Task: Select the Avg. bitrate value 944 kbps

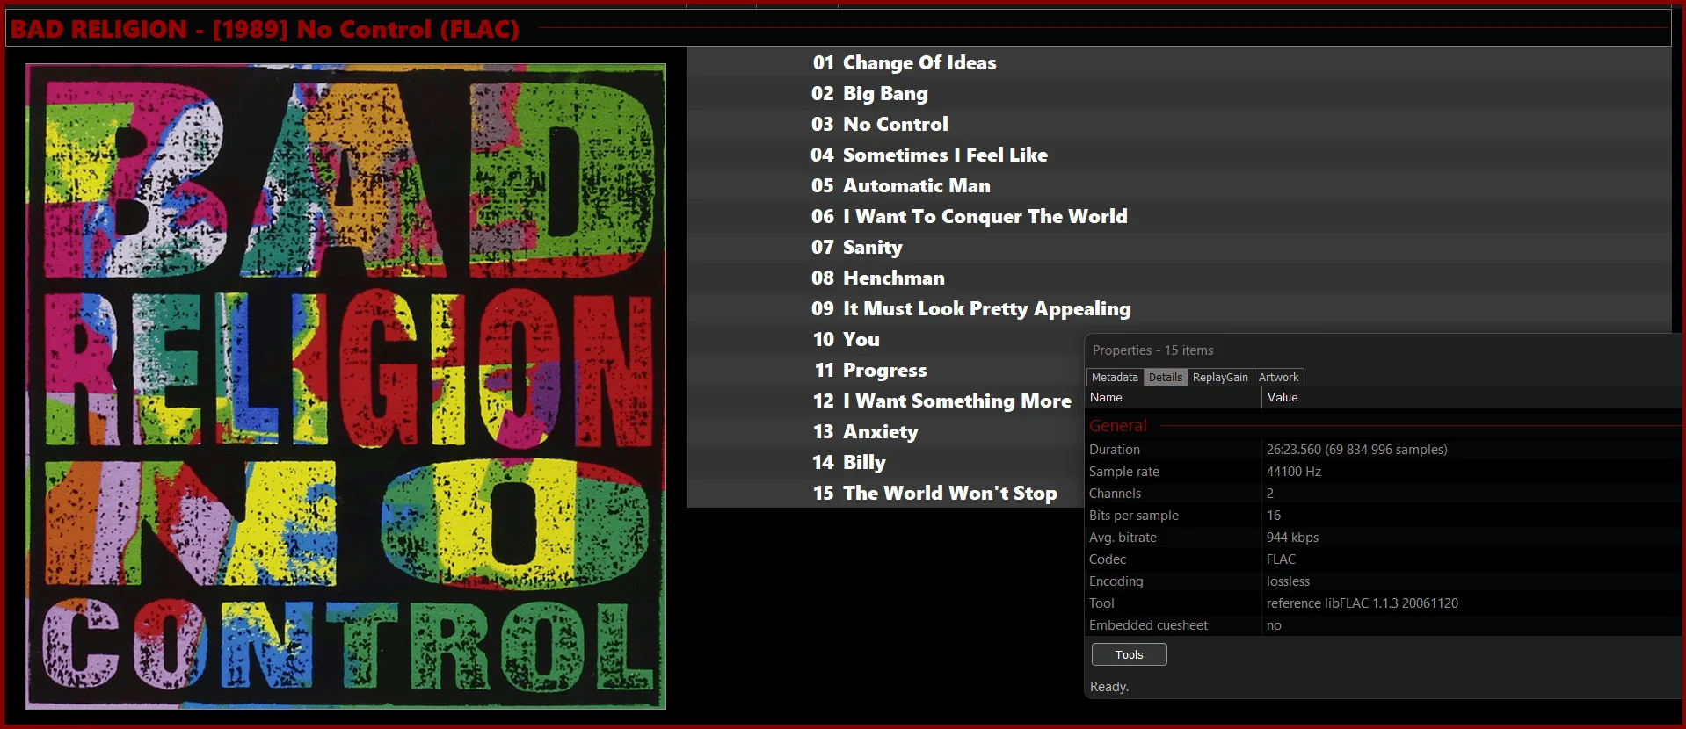Action: [1292, 538]
